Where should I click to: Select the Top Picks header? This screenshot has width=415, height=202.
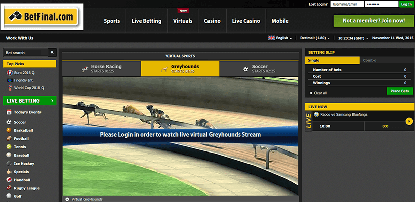[29, 64]
